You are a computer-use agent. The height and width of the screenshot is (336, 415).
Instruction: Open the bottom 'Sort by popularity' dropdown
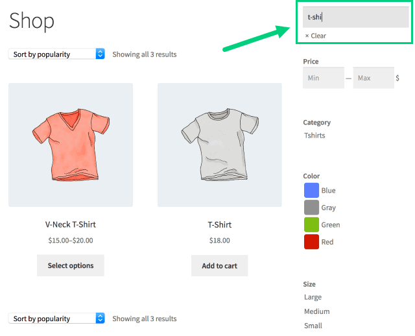[x=56, y=318]
